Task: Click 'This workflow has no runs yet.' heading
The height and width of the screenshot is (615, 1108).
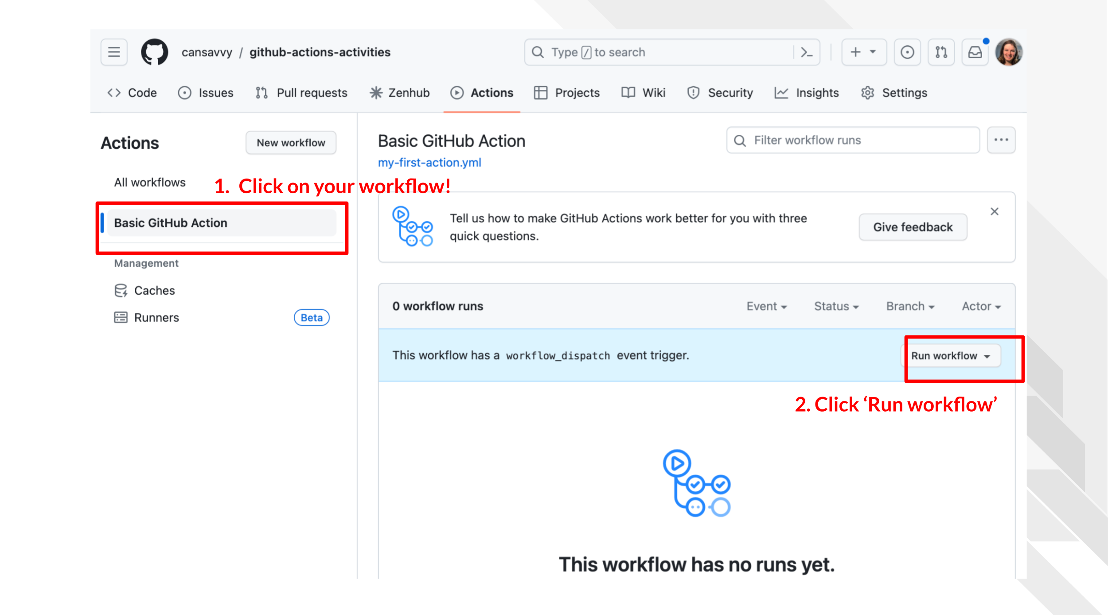Action: tap(696, 565)
